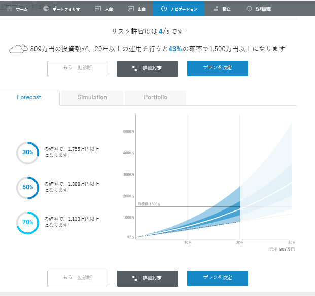Screen dimensions: 315x296
Task: Click the 5000万 axis label
Action: coord(128,131)
